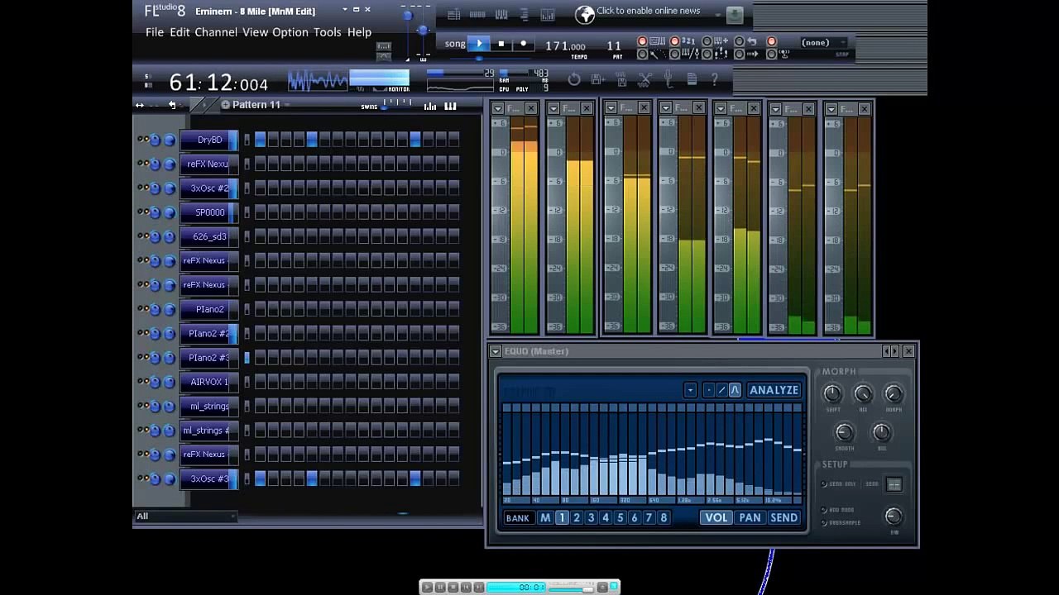Click the tempo value 171.000
This screenshot has width=1059, height=595.
tap(565, 46)
